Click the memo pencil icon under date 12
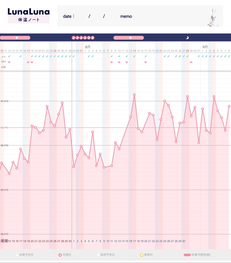Image resolution: width=231 pixels, height=263 pixels. 9,56
